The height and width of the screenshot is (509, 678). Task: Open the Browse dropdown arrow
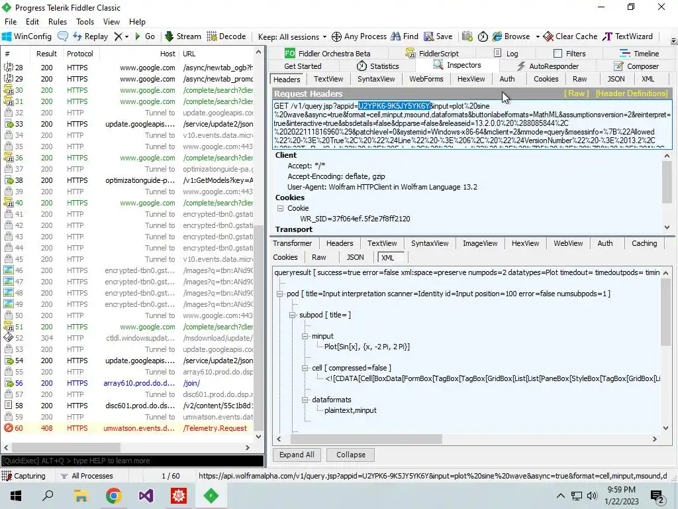coord(538,37)
